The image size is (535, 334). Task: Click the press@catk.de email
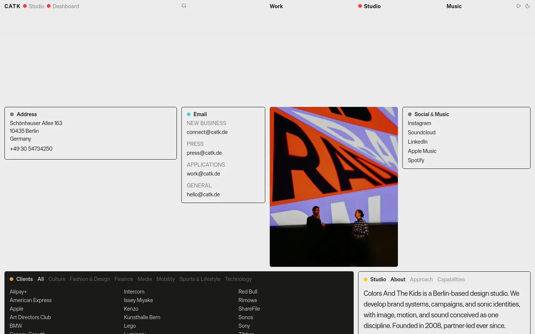[x=204, y=153]
